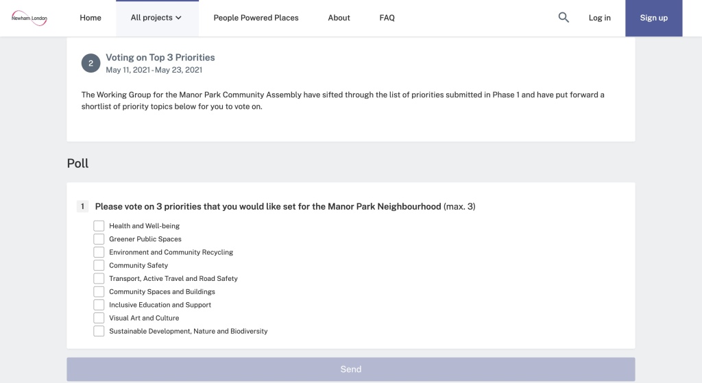Tick Environment and Community Recycling checkbox
The image size is (702, 383).
click(x=99, y=252)
